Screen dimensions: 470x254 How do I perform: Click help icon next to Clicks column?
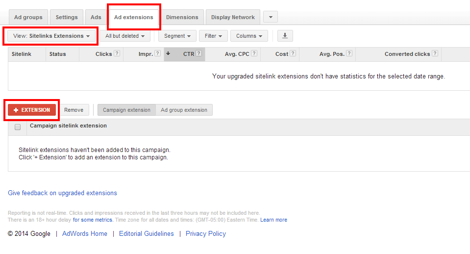click(x=117, y=54)
